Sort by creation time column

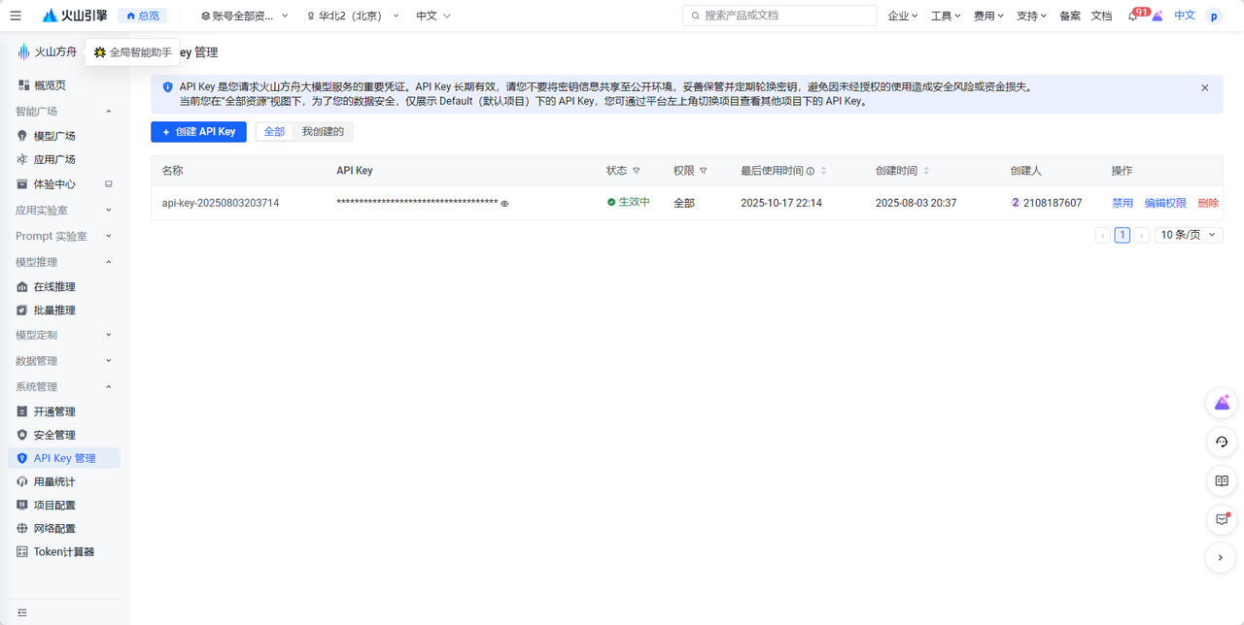[926, 171]
